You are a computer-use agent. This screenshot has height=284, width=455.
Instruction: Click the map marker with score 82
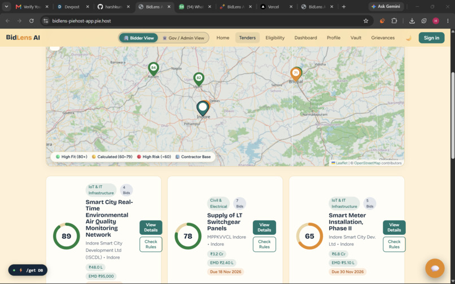[x=199, y=79]
